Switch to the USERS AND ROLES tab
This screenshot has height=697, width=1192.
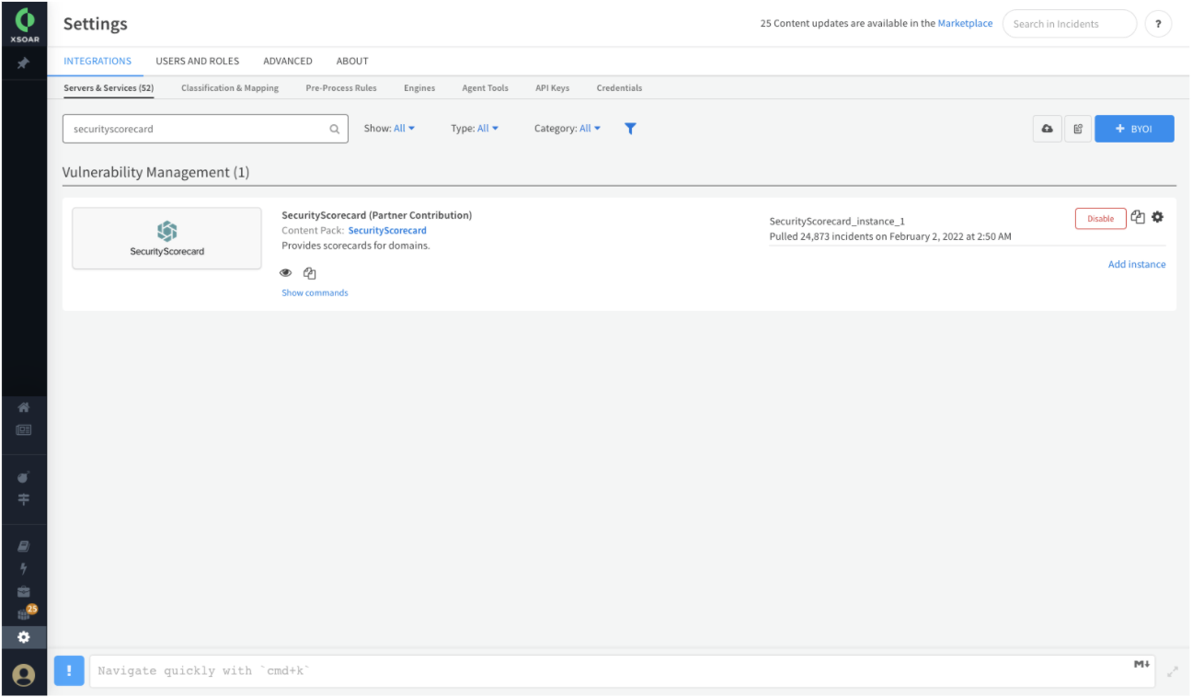(x=198, y=61)
